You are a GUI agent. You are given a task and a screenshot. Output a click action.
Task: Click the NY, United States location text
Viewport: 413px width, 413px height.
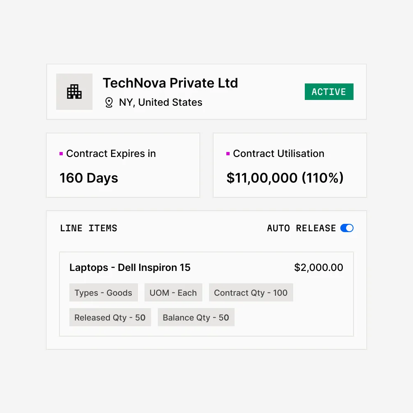[161, 102]
